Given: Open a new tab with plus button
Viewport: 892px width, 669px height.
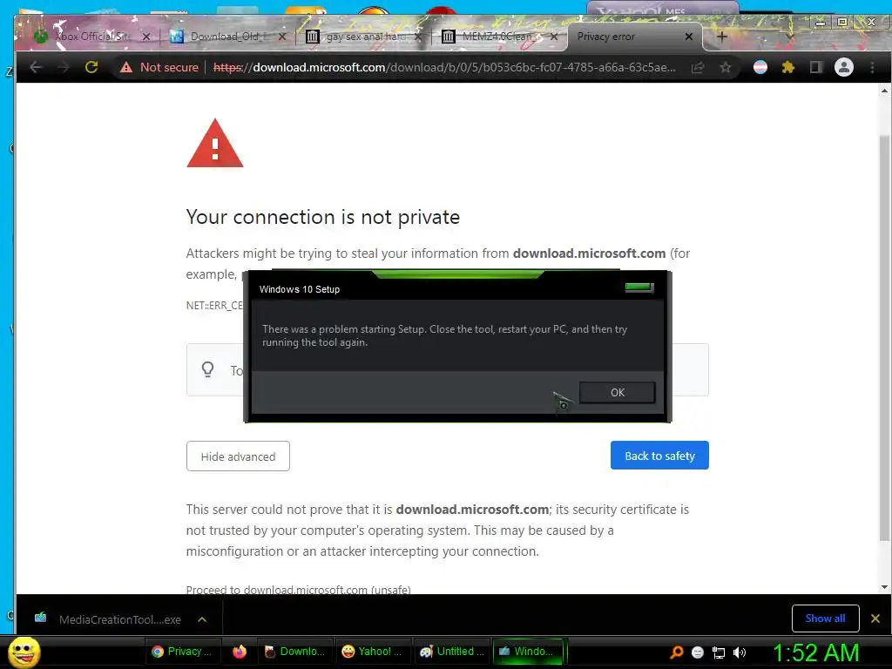Looking at the screenshot, I should [722, 37].
